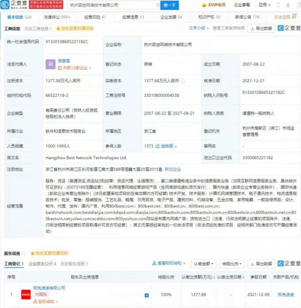Click 所属行业 value 软件和信息技术服务业

pos(65,131)
